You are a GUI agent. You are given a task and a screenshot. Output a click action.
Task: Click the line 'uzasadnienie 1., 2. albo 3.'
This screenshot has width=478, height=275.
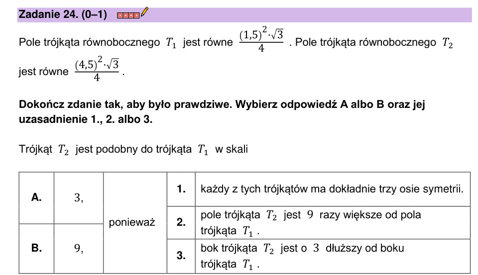(x=86, y=119)
